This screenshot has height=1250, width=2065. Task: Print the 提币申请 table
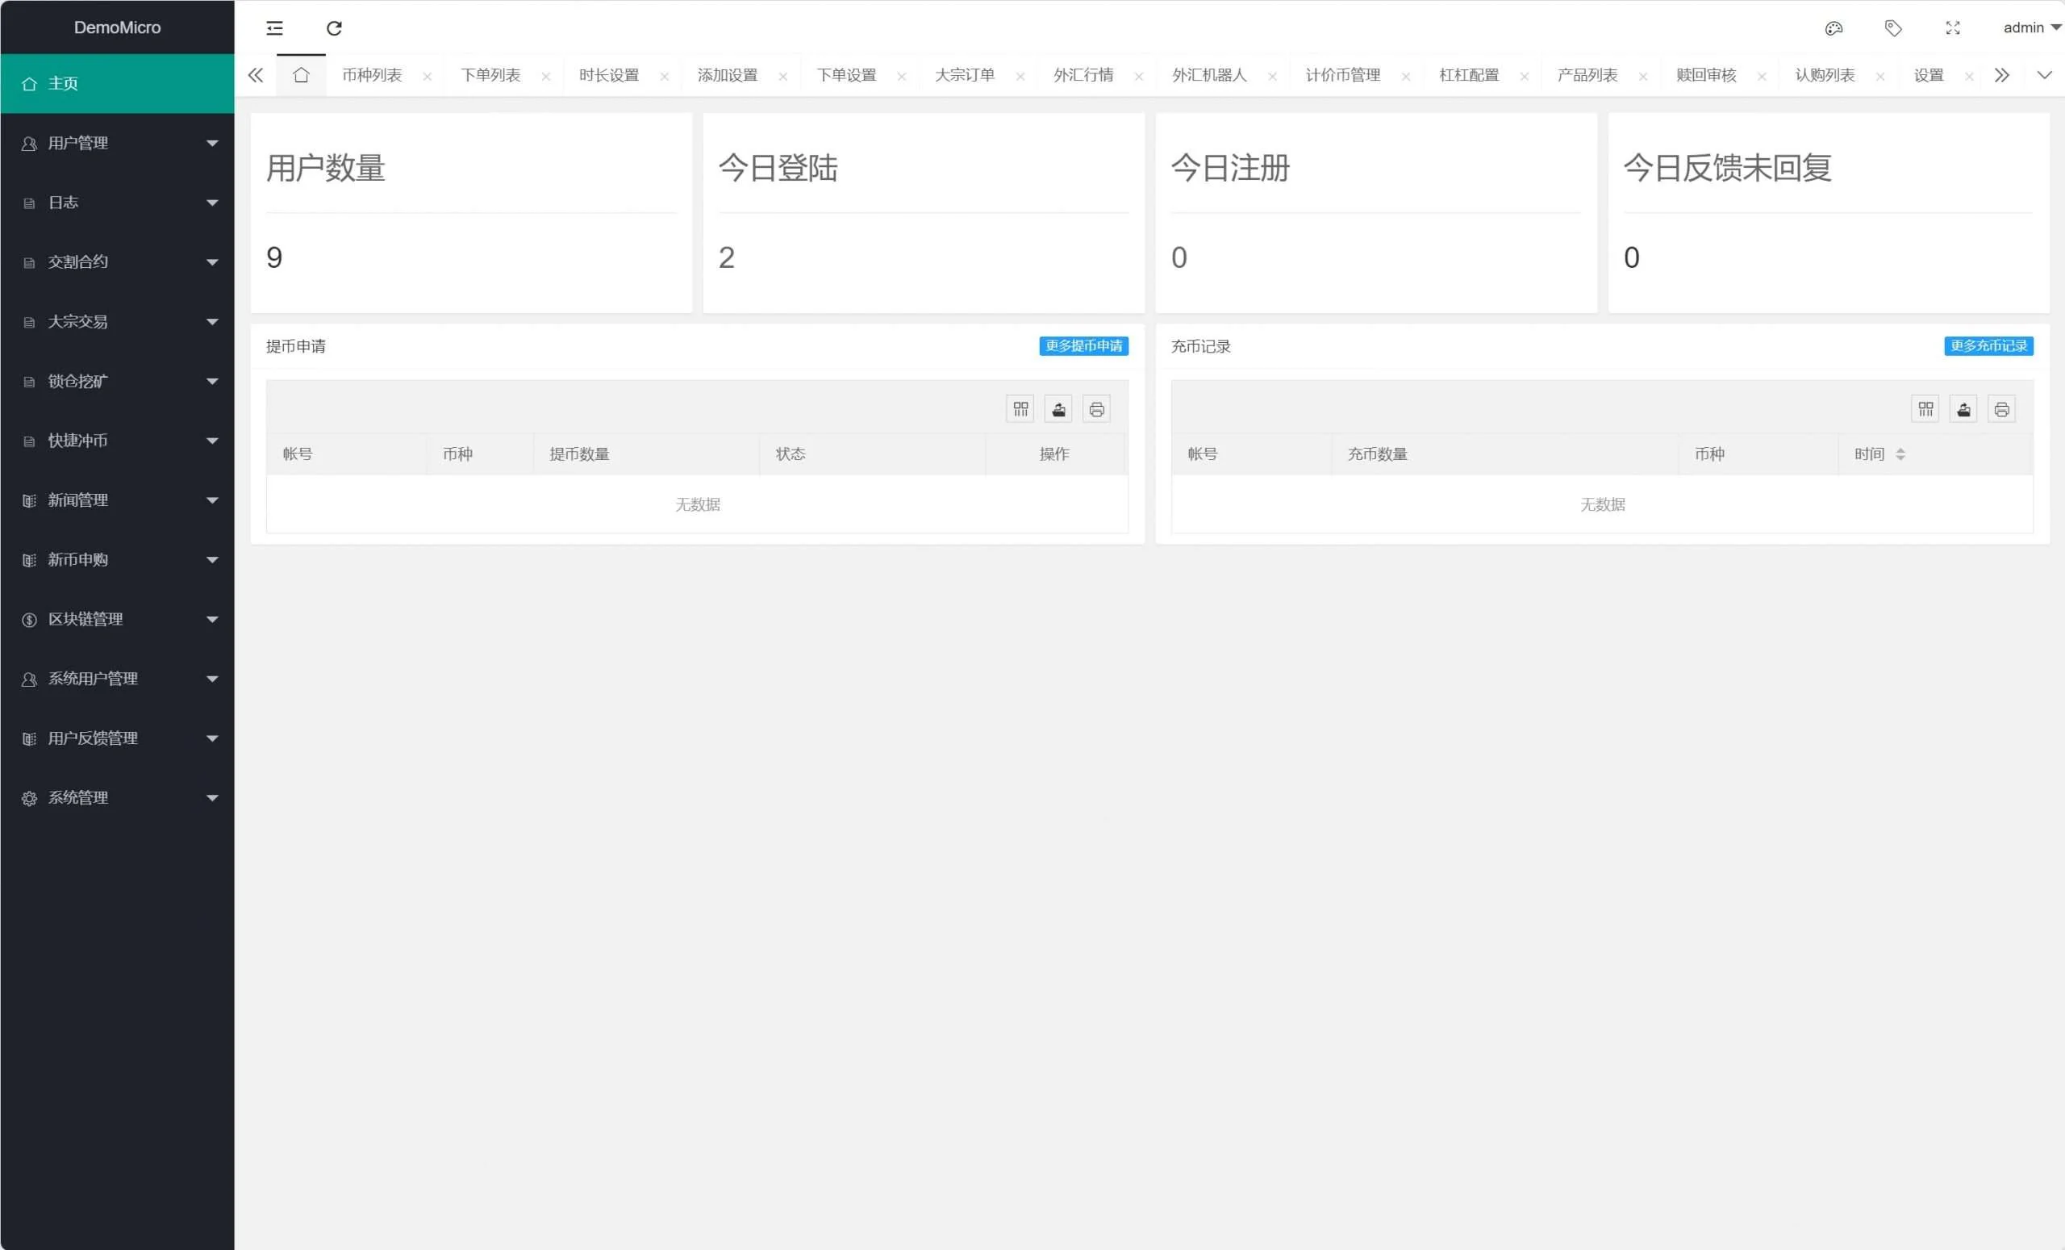click(x=1096, y=409)
